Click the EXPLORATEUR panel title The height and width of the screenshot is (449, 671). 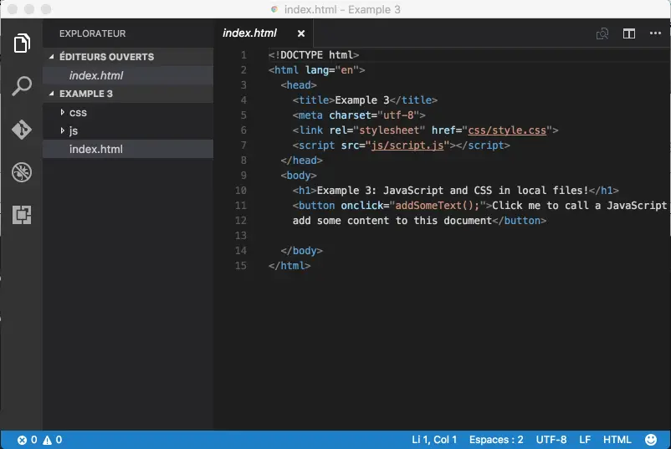(92, 33)
